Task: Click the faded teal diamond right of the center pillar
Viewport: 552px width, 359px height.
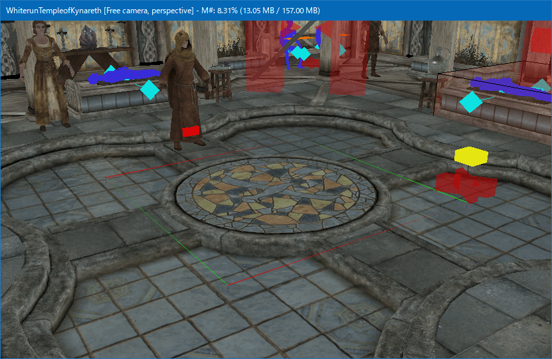Action: (342, 50)
